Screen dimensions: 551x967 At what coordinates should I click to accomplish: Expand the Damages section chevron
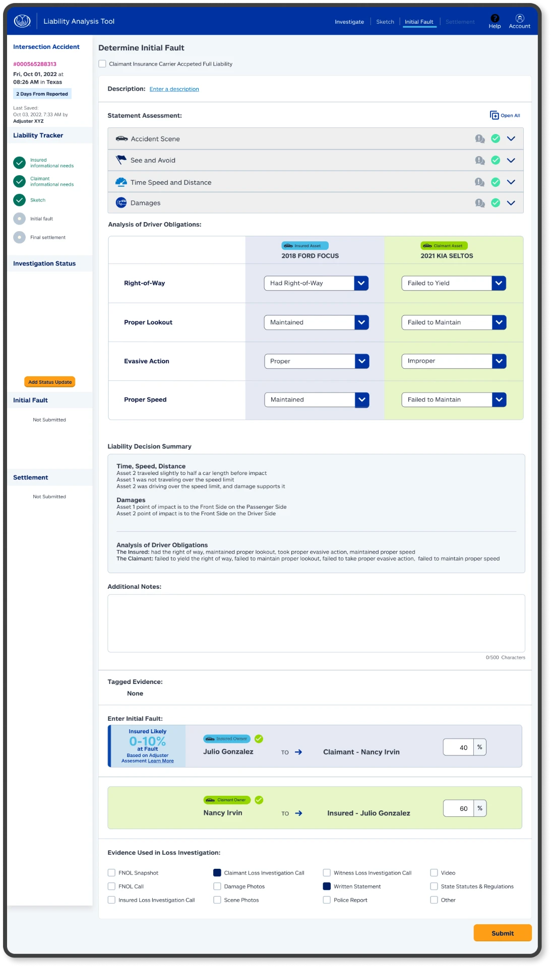[x=511, y=203]
